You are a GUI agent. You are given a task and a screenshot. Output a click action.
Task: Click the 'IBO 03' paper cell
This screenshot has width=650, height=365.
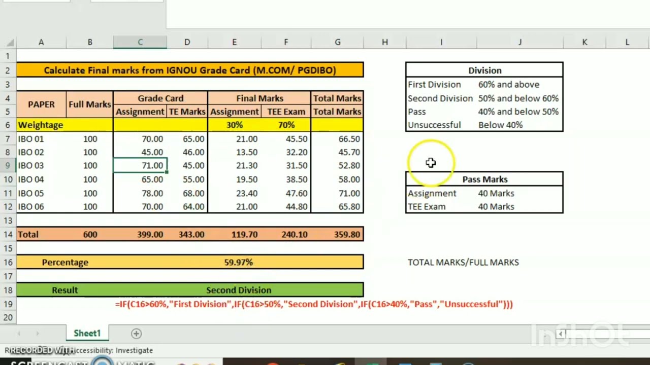[41, 166]
